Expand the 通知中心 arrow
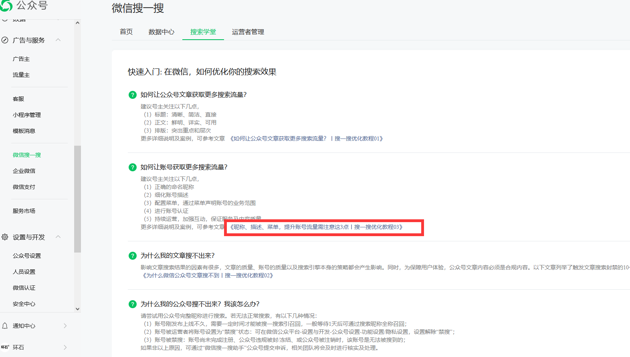The height and width of the screenshot is (357, 630). tap(65, 326)
